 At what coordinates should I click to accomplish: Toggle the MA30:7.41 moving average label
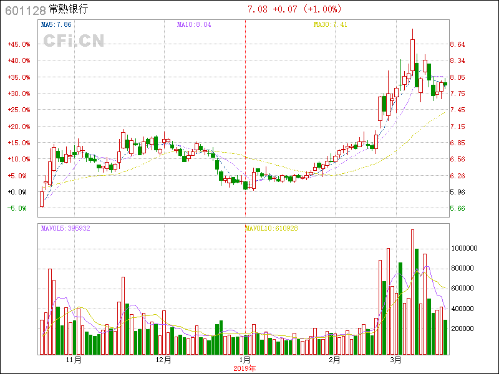tap(329, 24)
